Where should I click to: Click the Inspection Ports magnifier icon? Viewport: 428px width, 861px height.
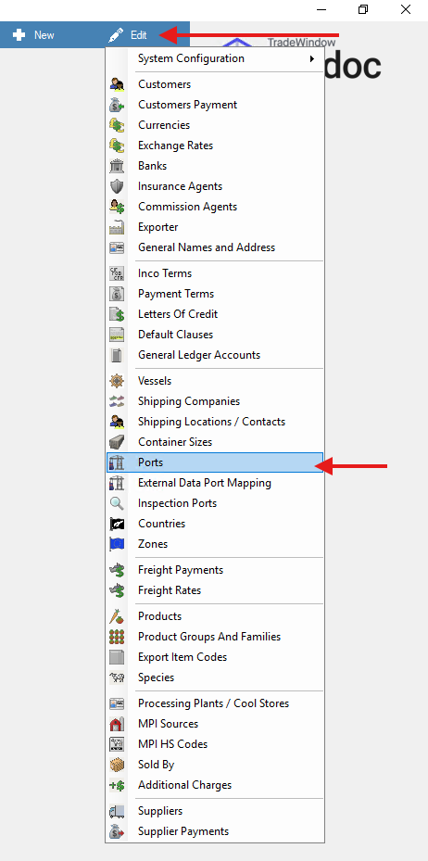pos(117,503)
